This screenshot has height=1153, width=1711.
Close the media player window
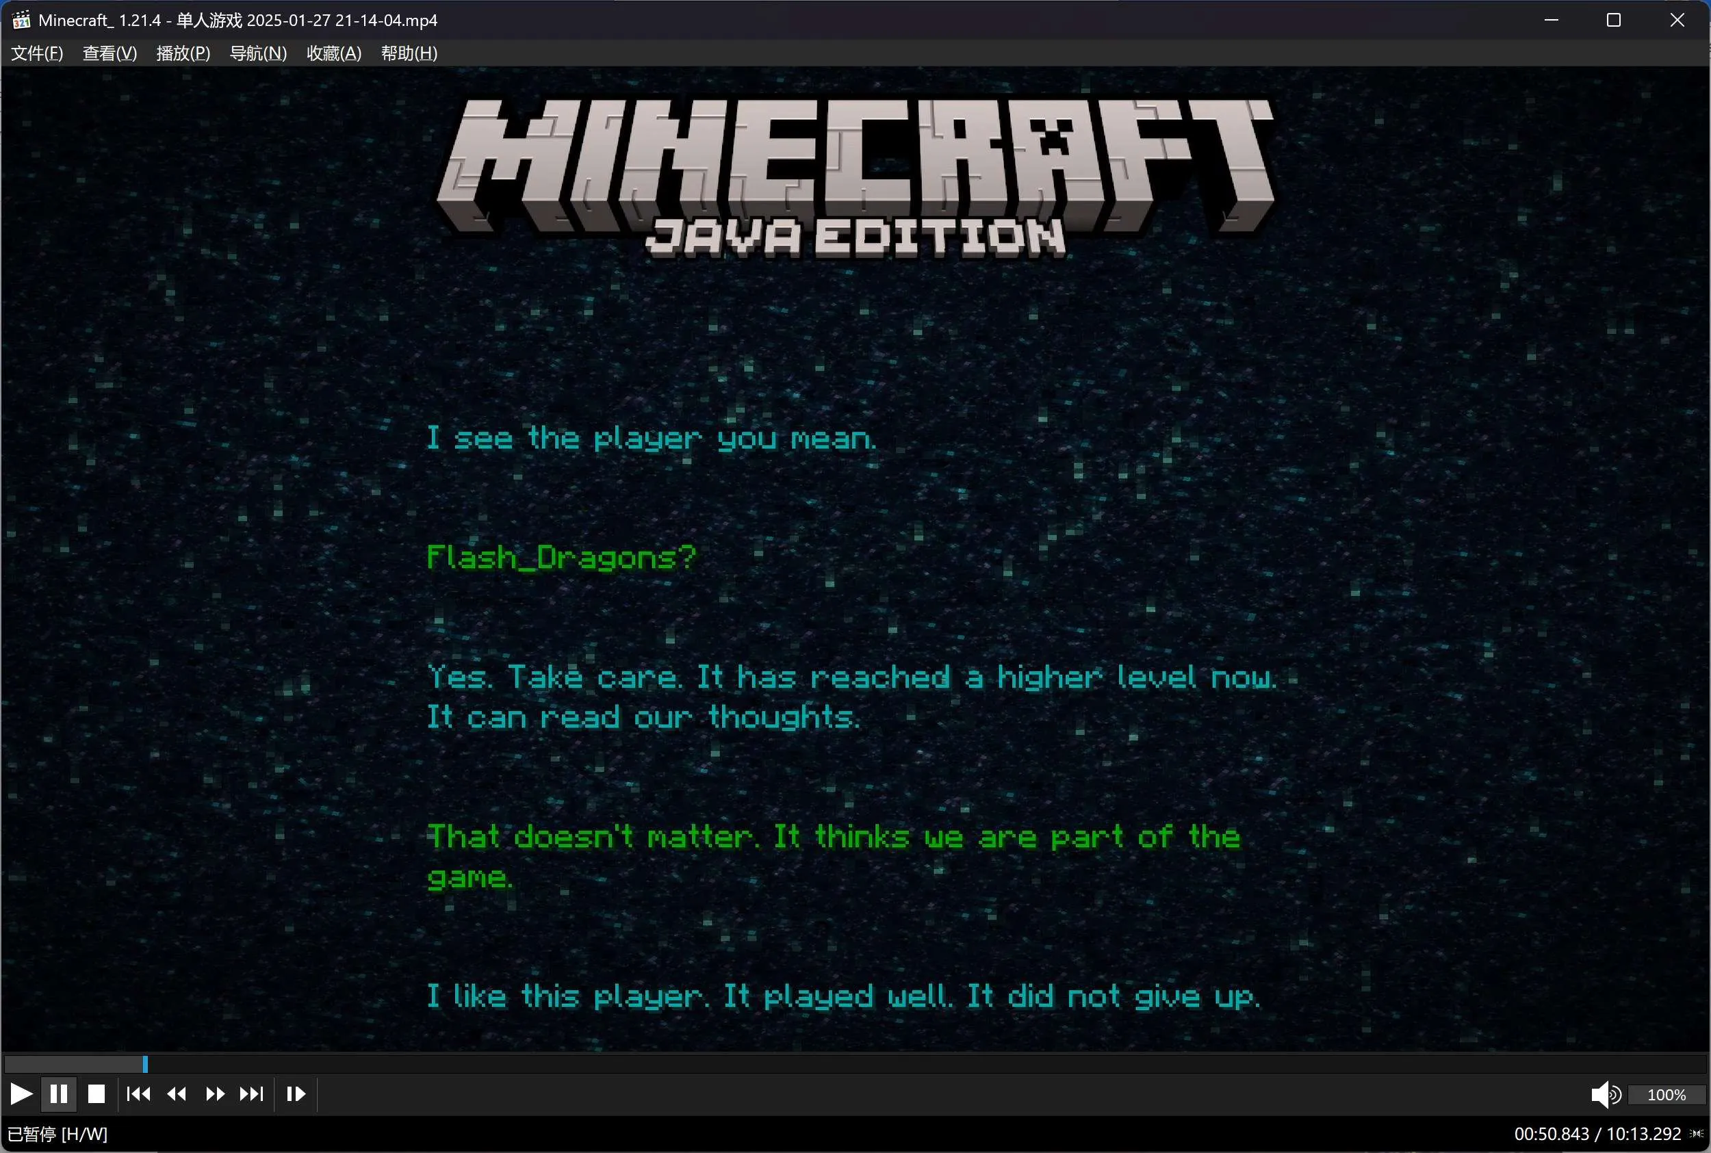1677,20
